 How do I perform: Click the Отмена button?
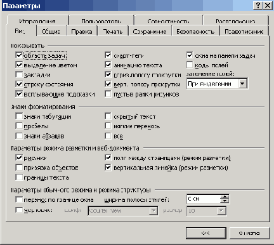(x=249, y=233)
